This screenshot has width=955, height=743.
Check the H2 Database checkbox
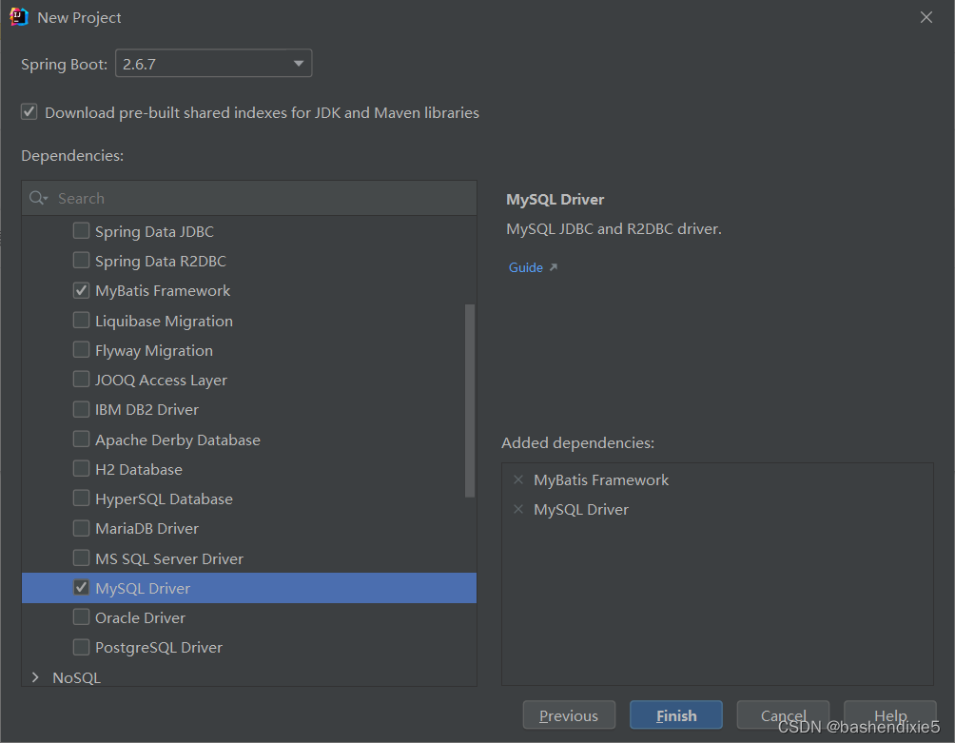coord(82,469)
